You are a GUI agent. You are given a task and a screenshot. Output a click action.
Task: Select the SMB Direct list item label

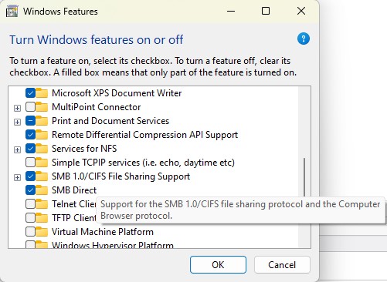click(x=74, y=190)
